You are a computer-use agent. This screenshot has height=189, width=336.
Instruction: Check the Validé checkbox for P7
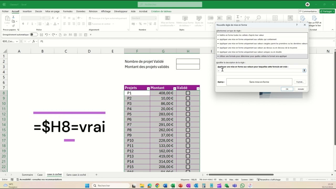tap(188, 125)
